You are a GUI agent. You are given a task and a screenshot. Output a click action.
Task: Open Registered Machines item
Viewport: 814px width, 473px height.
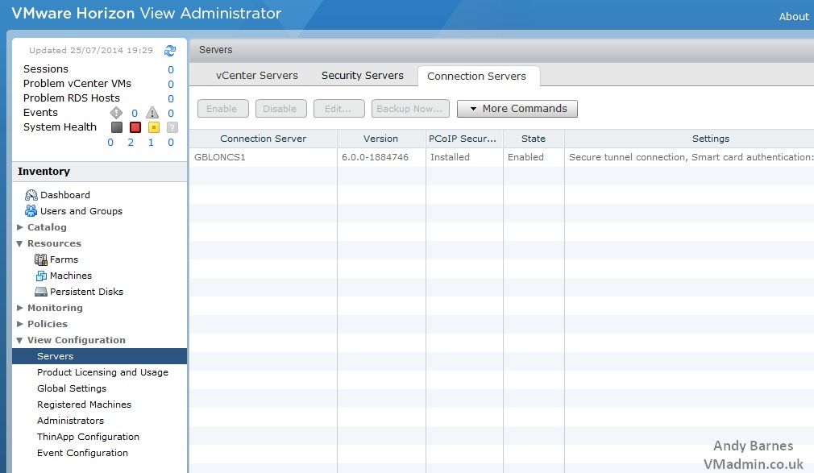pos(84,405)
